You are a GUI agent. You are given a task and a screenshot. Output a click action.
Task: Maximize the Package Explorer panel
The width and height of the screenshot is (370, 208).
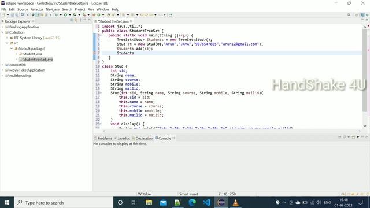89,21
